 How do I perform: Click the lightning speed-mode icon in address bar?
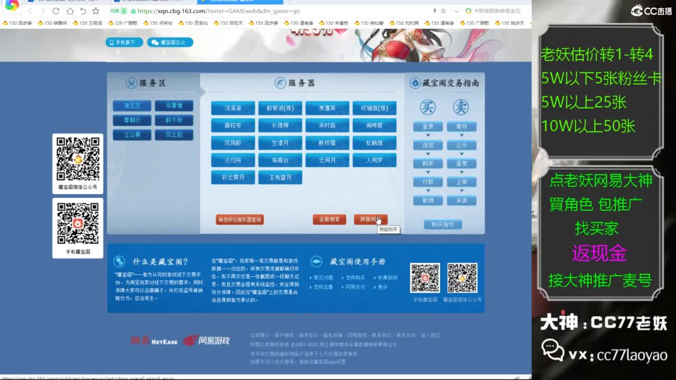coord(435,11)
